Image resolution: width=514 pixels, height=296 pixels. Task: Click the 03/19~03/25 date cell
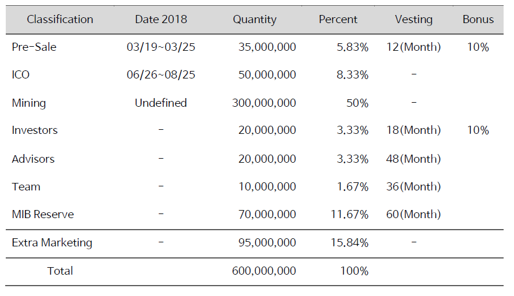[161, 47]
